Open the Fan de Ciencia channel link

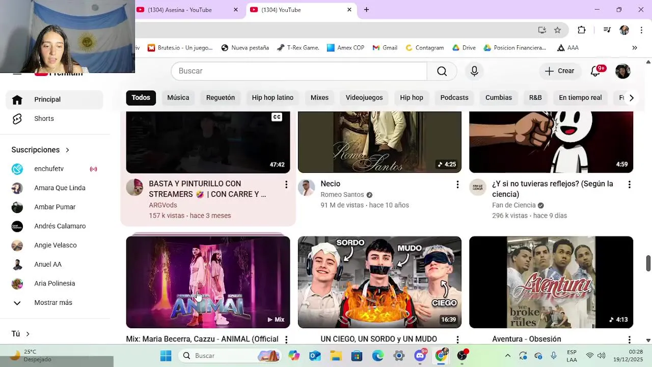pyautogui.click(x=514, y=205)
